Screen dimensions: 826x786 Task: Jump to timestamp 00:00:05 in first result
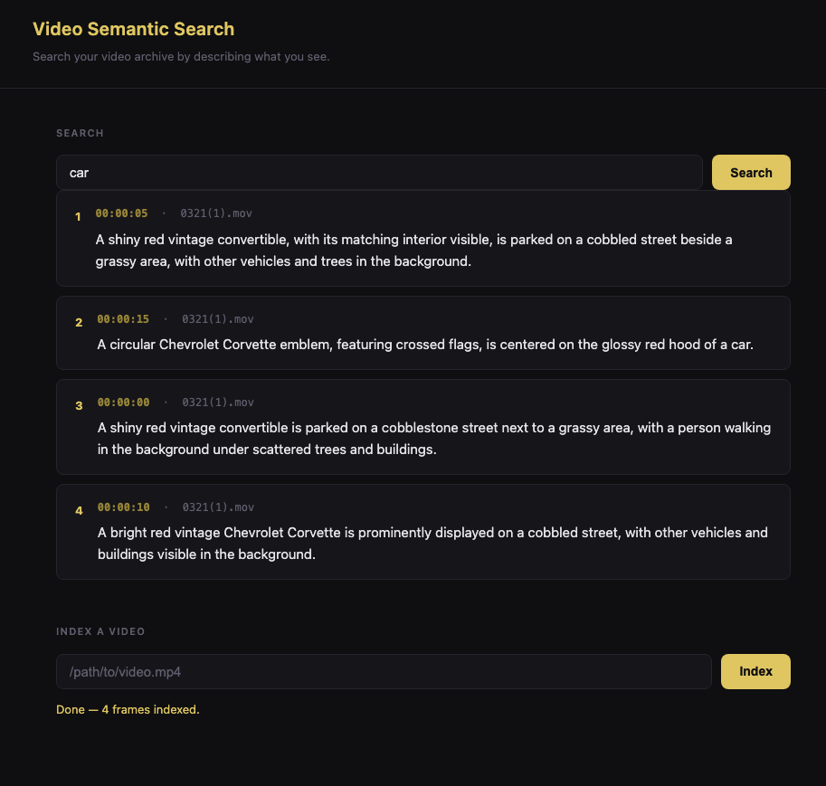[x=121, y=213]
